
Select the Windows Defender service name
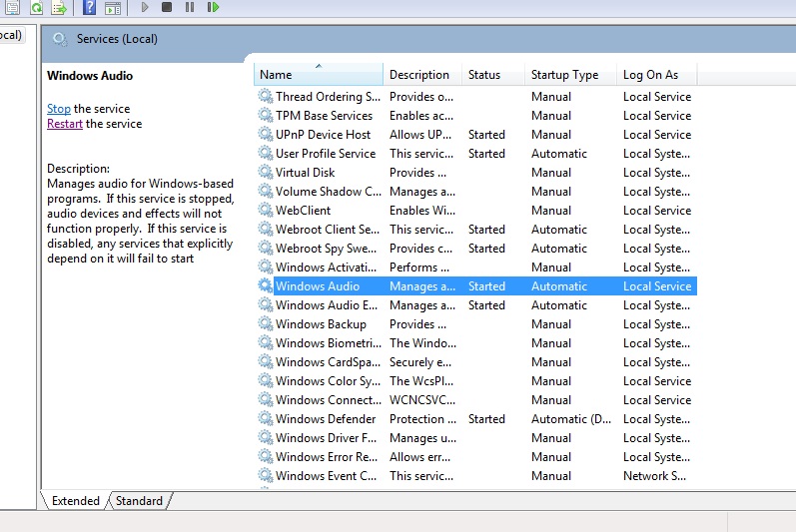point(326,419)
